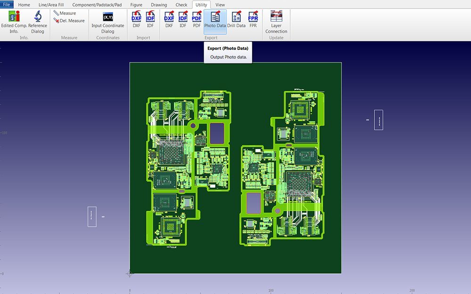
Task: Switch to the View tab
Action: [220, 4]
